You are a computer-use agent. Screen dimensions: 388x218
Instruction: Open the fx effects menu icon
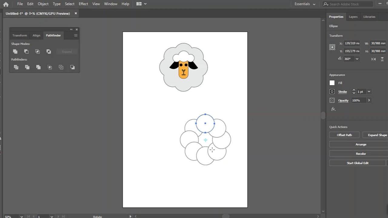pos(333,109)
